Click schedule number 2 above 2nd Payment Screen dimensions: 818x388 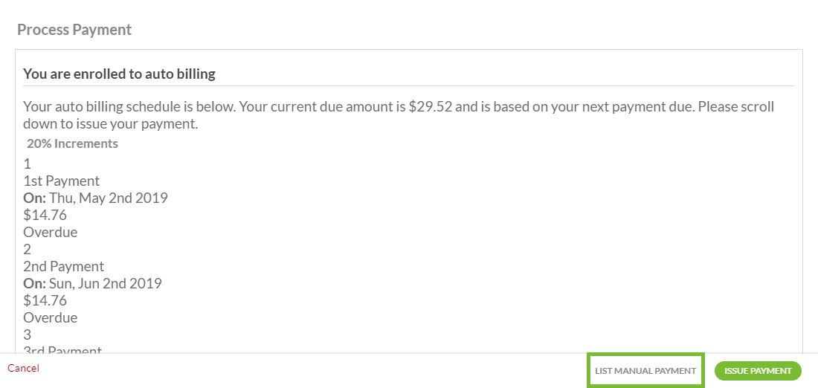coord(28,249)
